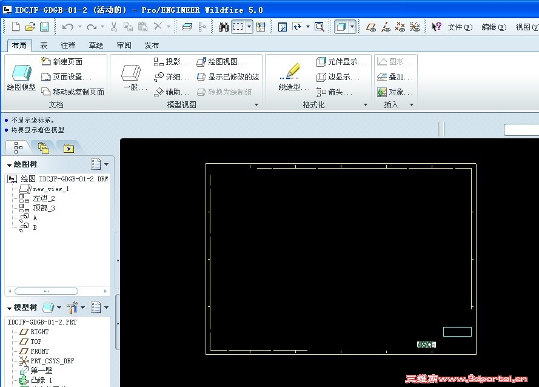Viewport: 539px width, 387px height.
Task: Open the favorites navigator tab
Action: click(69, 148)
